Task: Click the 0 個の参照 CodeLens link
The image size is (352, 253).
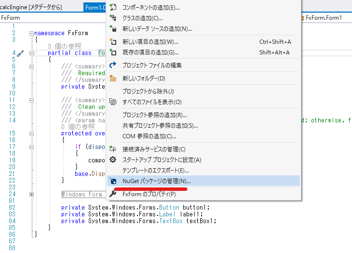Action: click(x=78, y=127)
